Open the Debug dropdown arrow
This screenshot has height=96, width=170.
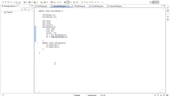[x=27, y=2]
